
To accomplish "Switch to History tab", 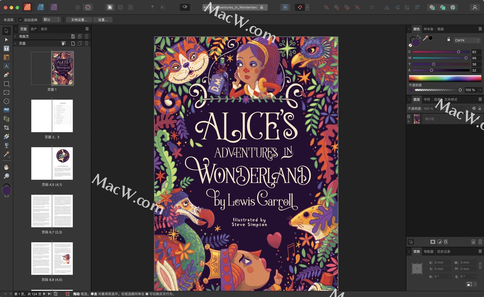I will [x=444, y=251].
